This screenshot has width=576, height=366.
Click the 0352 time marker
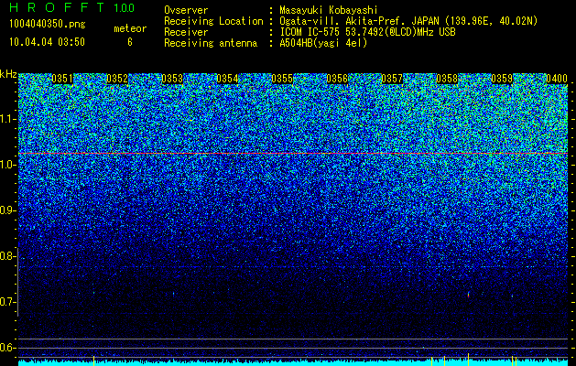[x=117, y=79]
